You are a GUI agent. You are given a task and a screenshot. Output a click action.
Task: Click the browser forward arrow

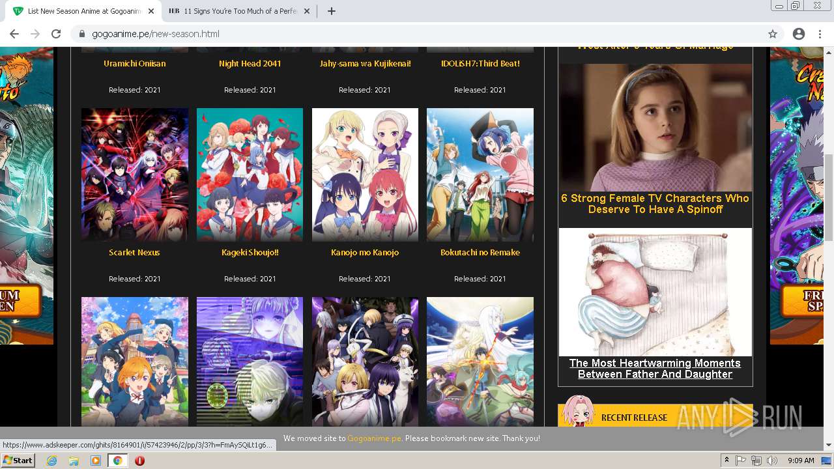[x=35, y=34]
